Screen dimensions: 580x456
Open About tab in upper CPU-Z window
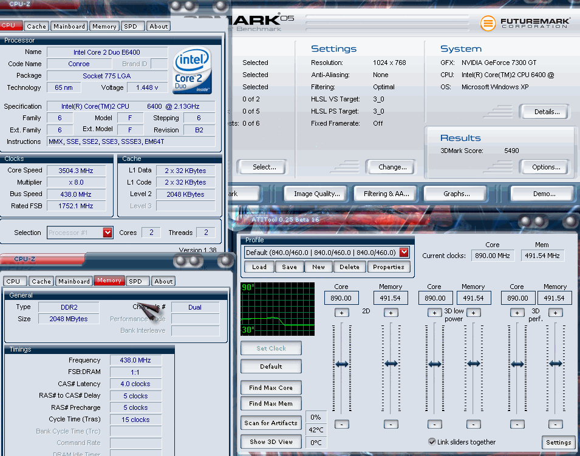159,26
